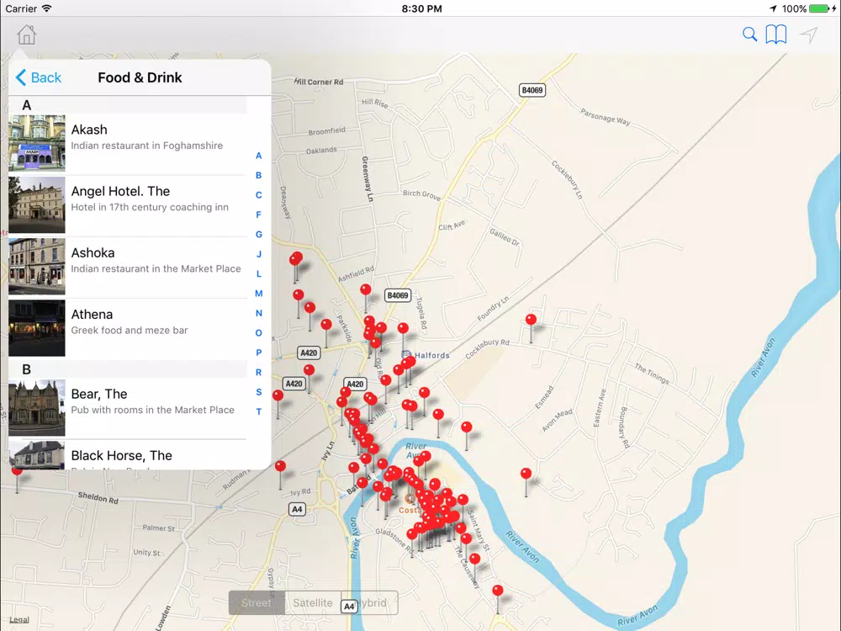This screenshot has height=631, width=841.
Task: Open the Akash listing
Action: click(128, 143)
